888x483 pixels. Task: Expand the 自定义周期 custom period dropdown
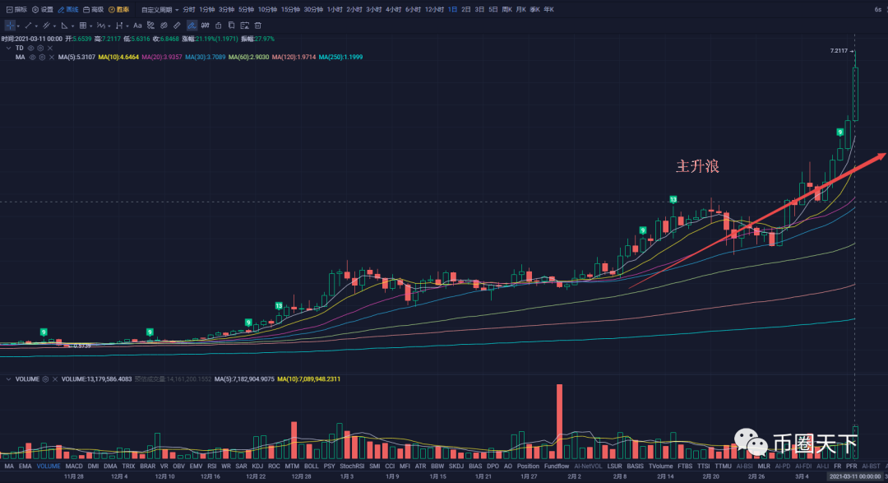click(x=160, y=10)
